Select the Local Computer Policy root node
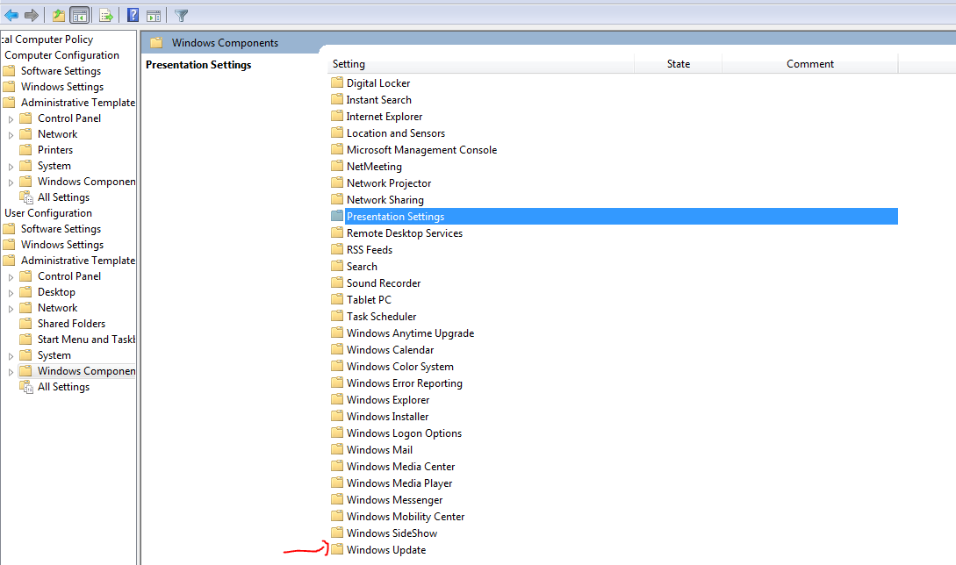The image size is (956, 565). tap(47, 39)
